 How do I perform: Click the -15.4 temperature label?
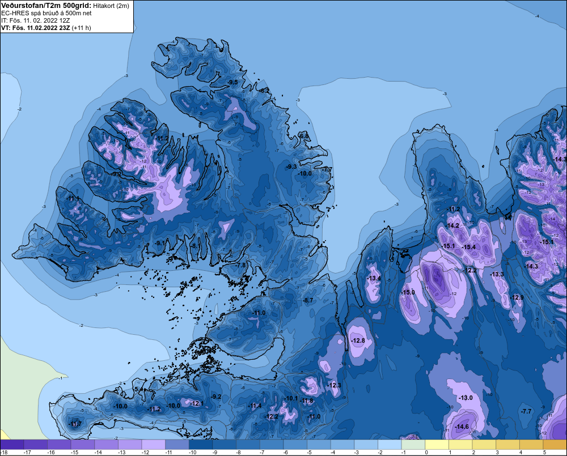[x=469, y=247]
